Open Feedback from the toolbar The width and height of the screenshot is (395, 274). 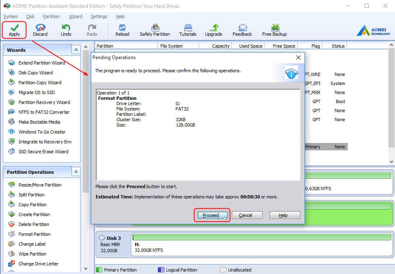pyautogui.click(x=242, y=30)
